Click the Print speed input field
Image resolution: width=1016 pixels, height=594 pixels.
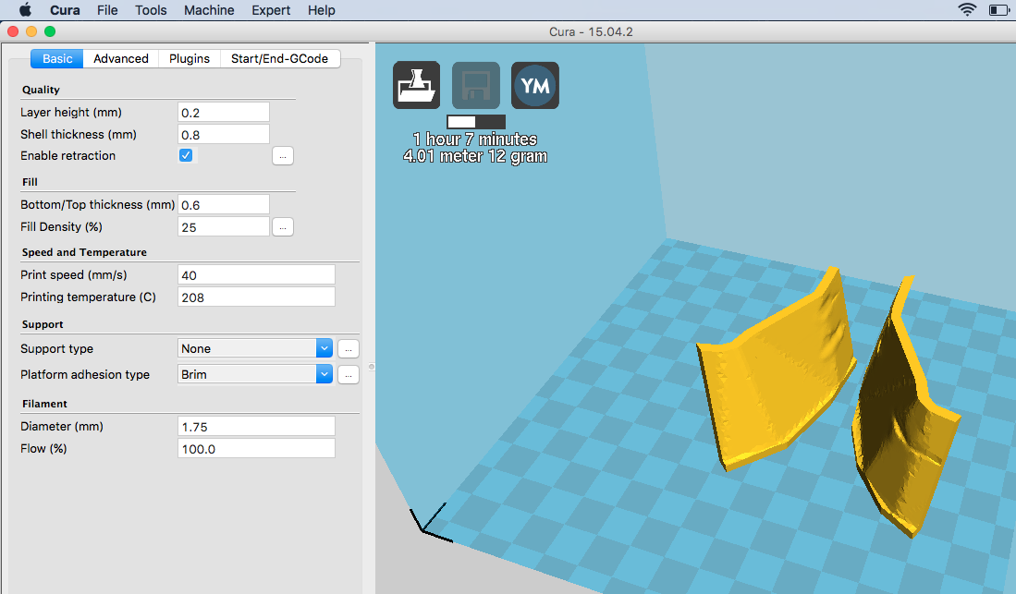[x=257, y=274]
